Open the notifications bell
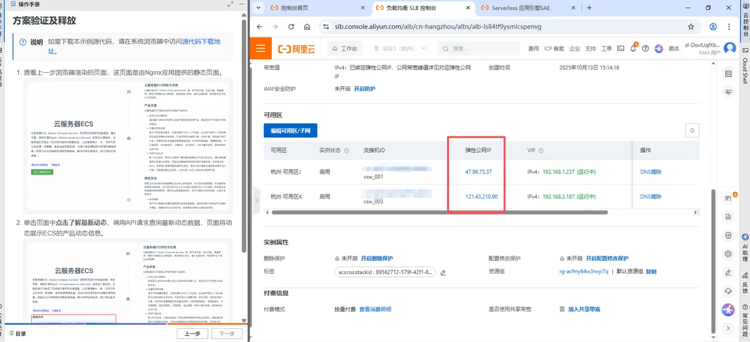The width and height of the screenshot is (750, 342). 633,49
